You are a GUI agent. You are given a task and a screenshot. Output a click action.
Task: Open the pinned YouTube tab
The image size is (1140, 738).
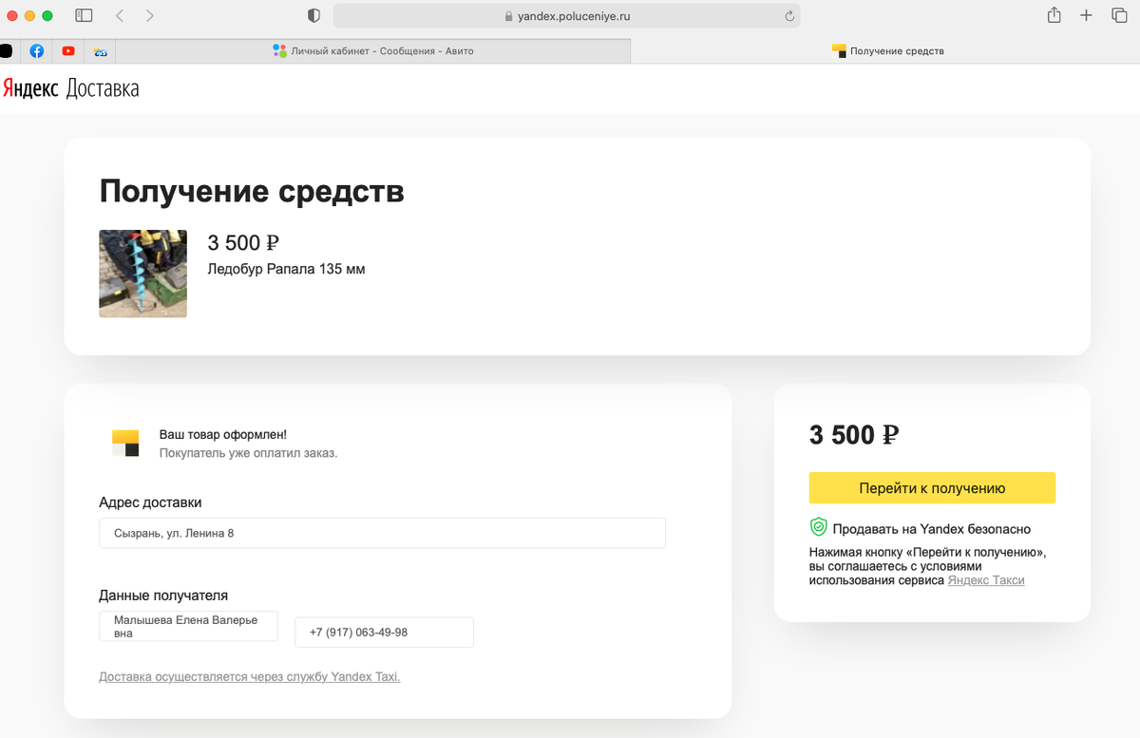[x=68, y=51]
